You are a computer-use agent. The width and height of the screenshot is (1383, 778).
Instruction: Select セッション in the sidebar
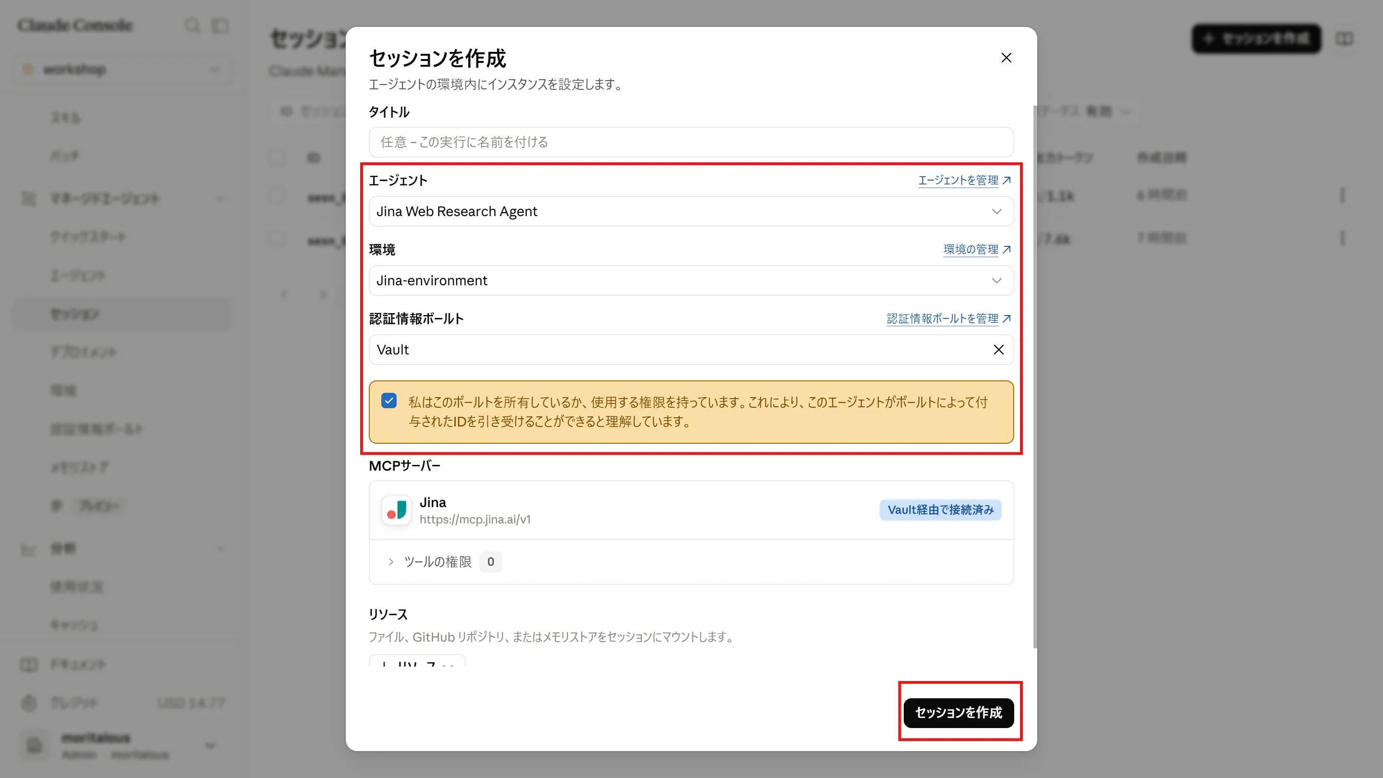122,314
